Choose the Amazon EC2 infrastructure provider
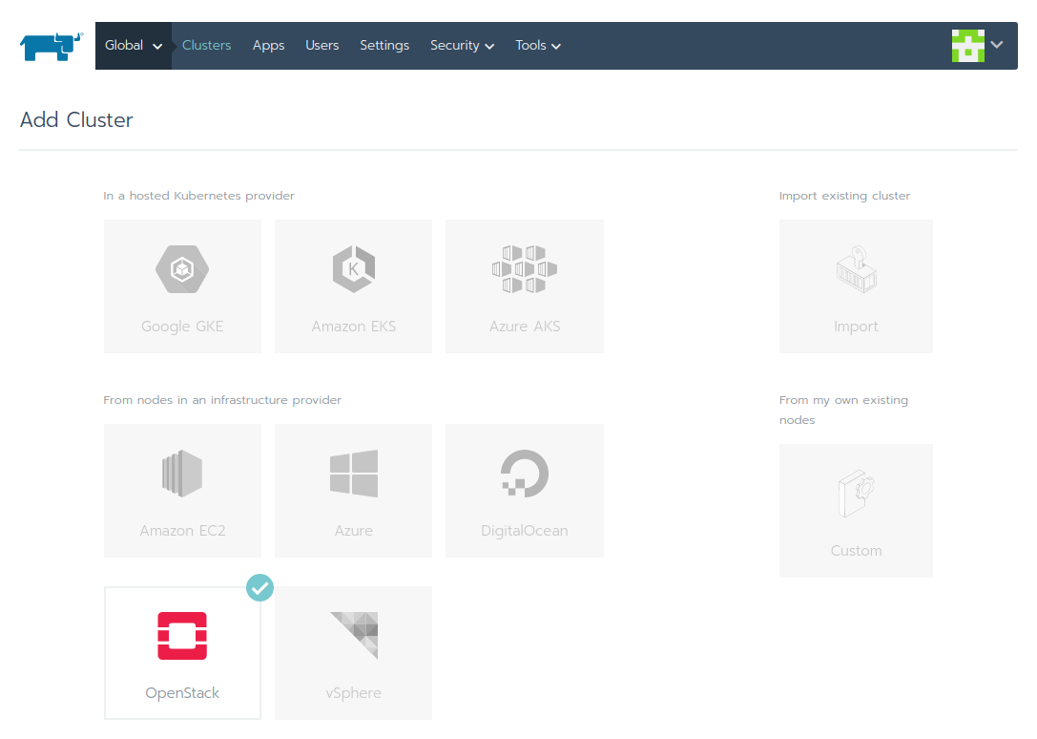Screen dimensions: 1037x739 [181, 491]
